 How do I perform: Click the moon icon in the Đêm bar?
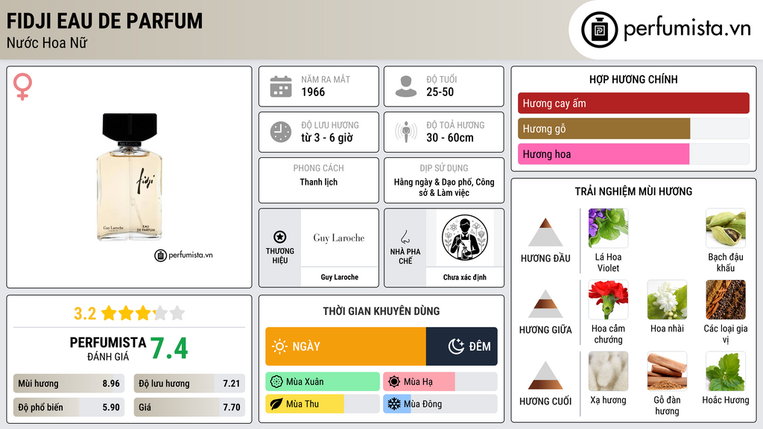tap(456, 346)
